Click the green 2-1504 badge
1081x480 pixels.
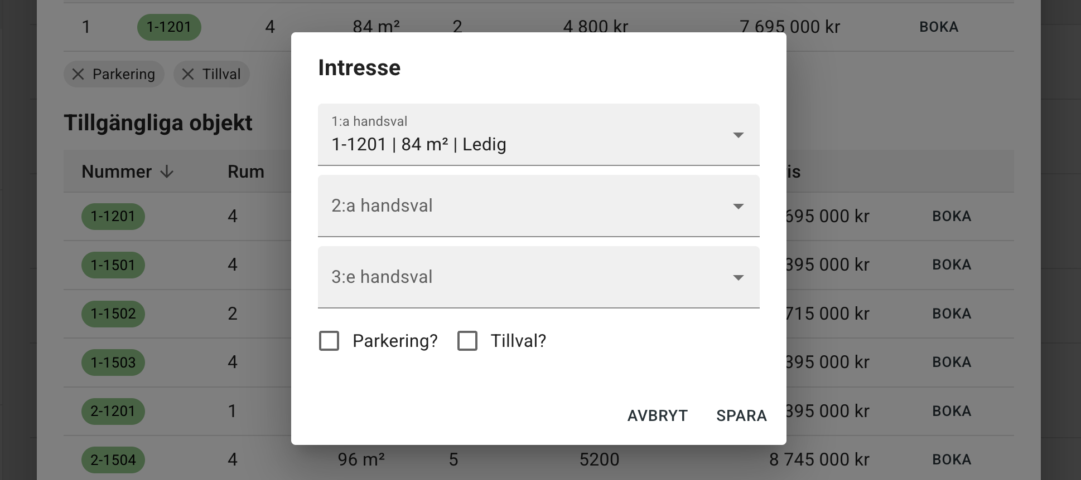pos(113,459)
